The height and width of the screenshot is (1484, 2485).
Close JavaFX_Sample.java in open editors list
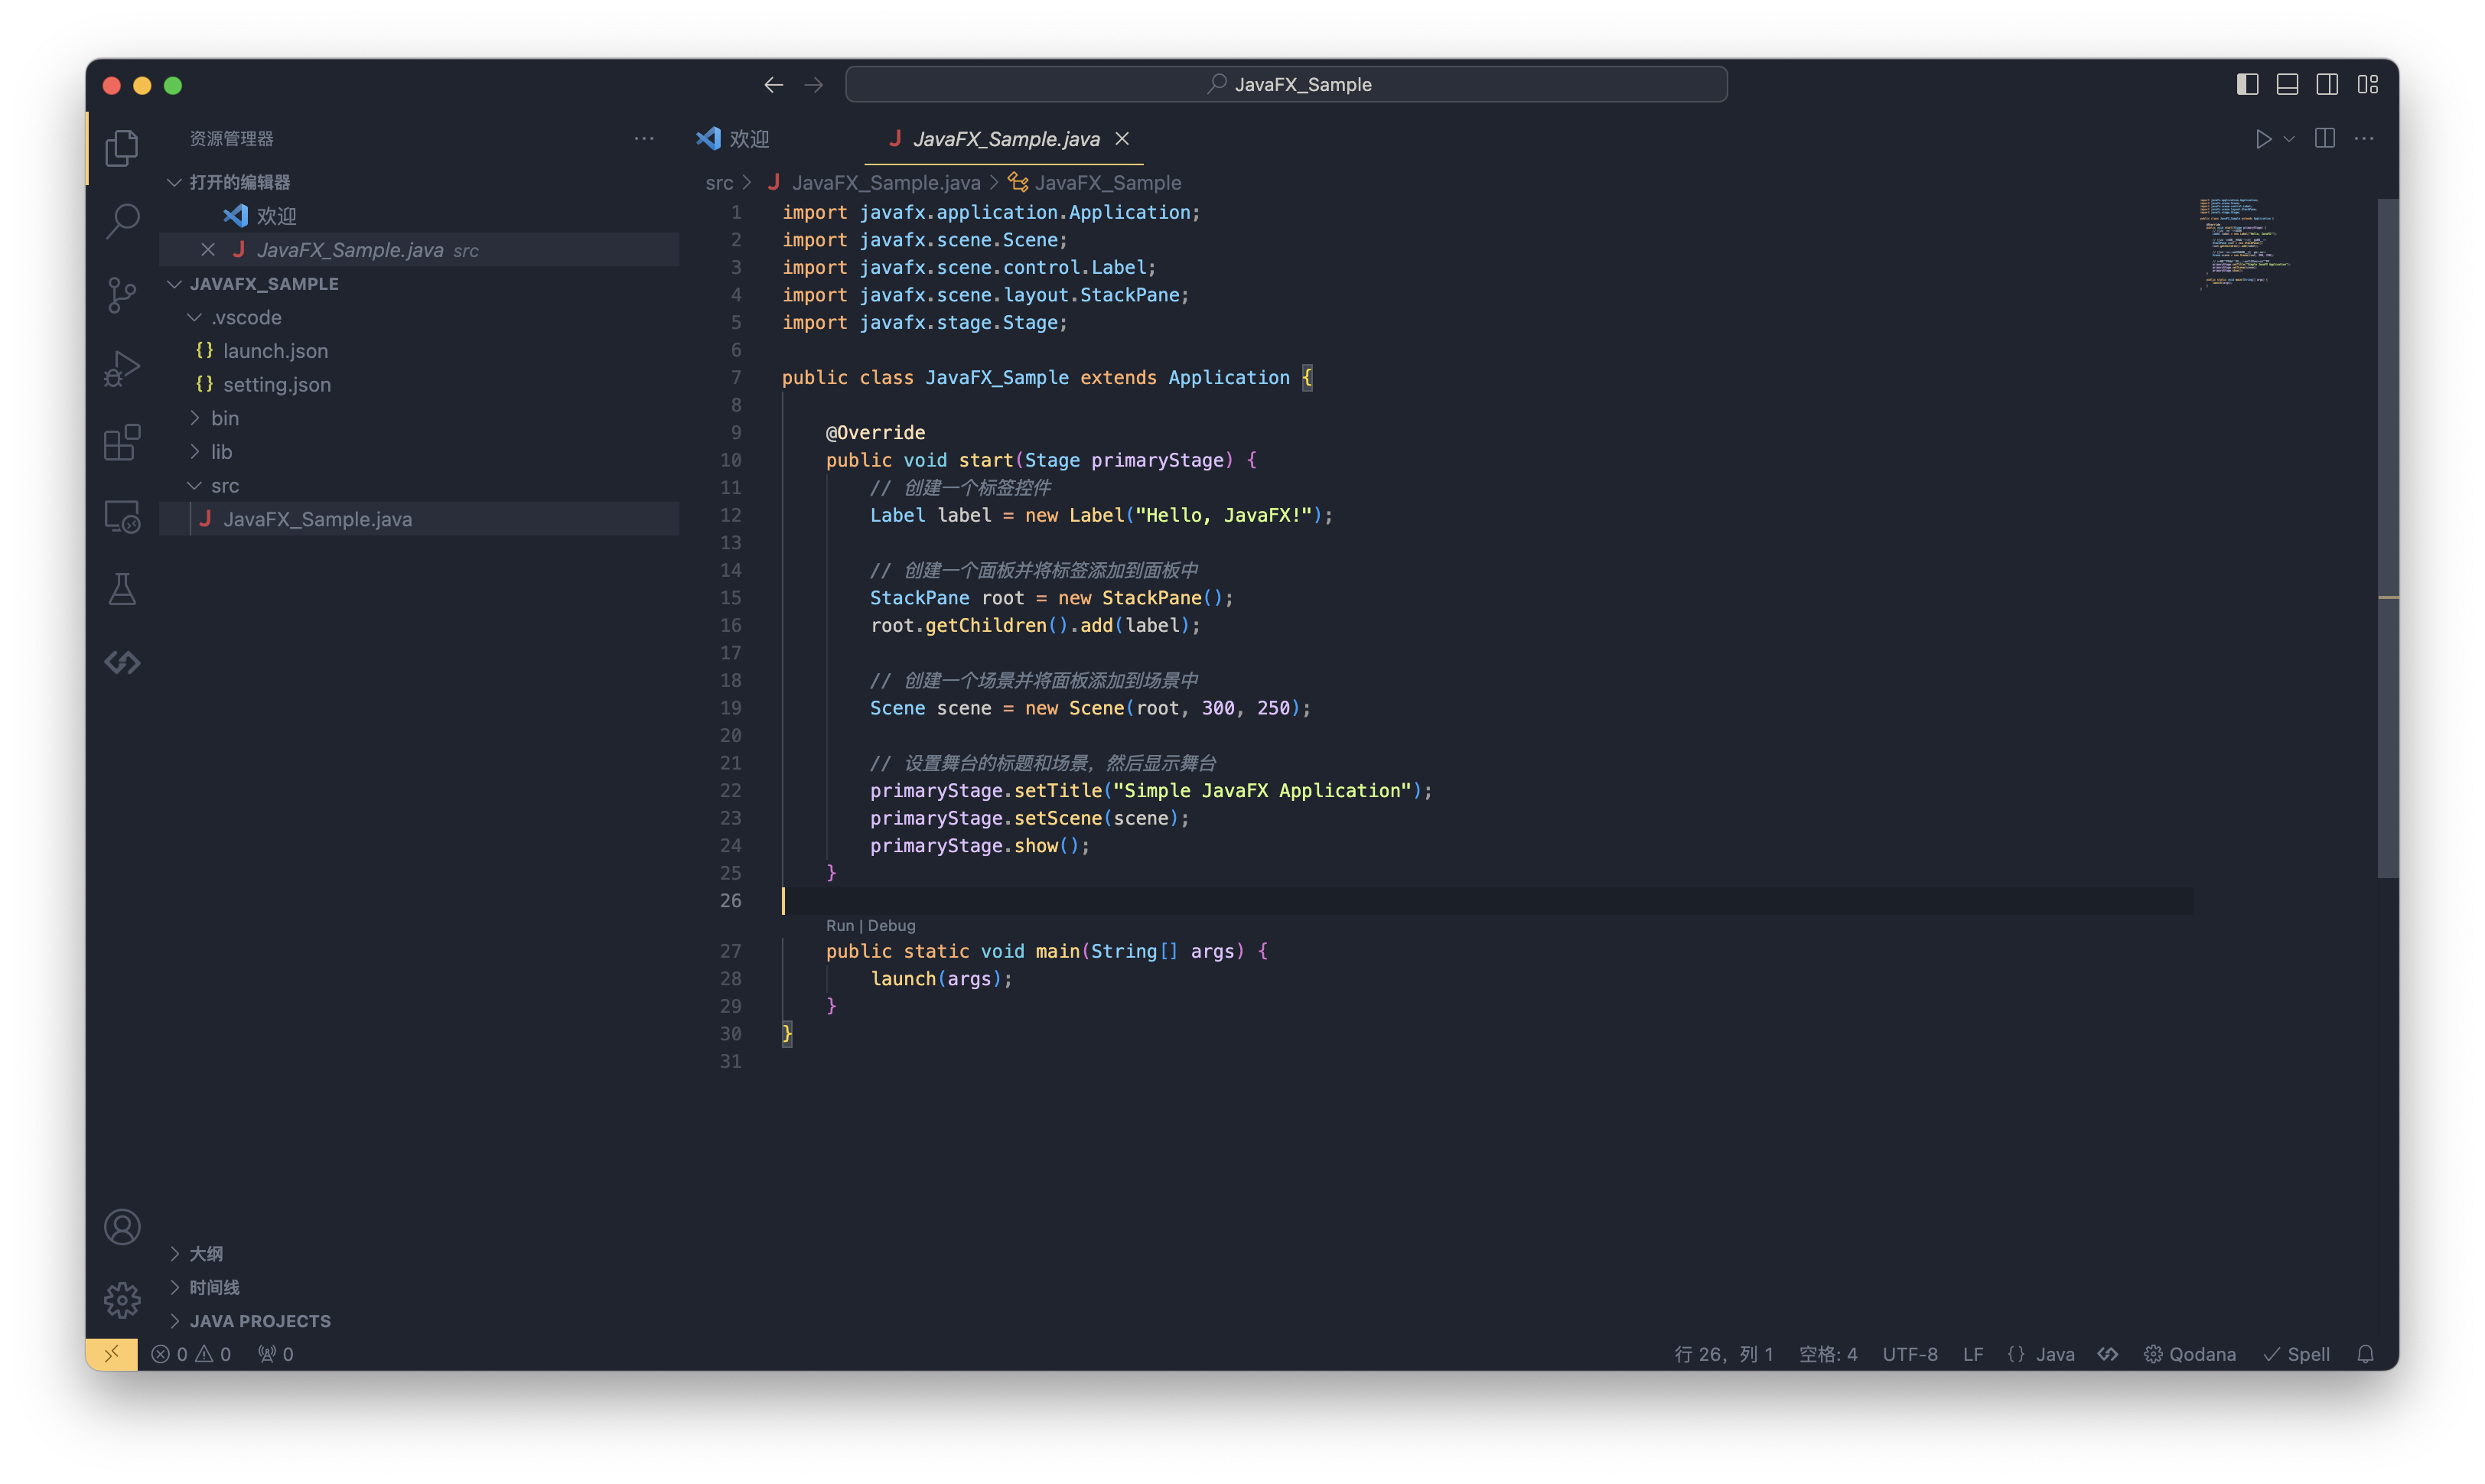coord(208,250)
